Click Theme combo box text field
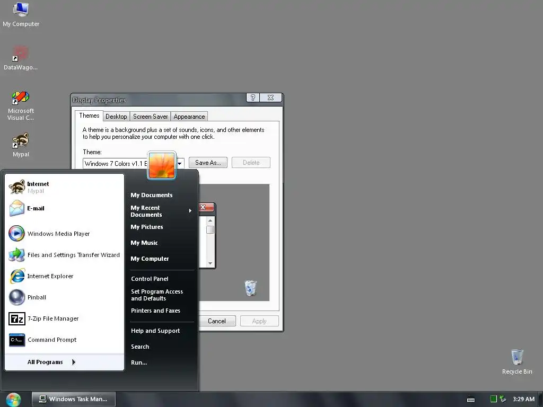The height and width of the screenshot is (407, 543). point(116,164)
